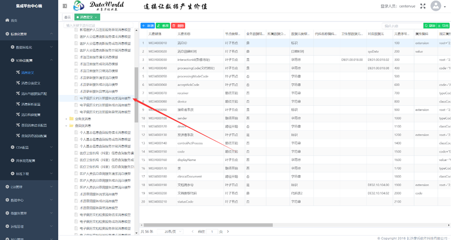Expand the 业务类消息 tree arrow
Screen dimensions: 451x240
tap(66, 119)
